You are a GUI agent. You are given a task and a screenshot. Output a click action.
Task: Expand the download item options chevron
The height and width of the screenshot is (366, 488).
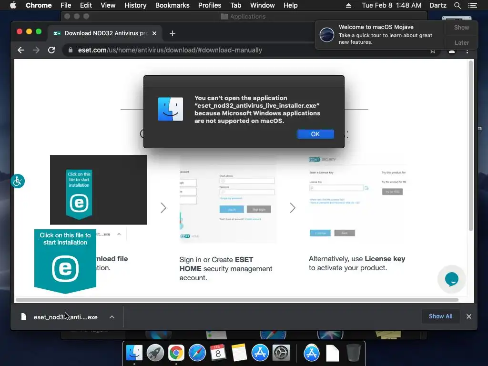pos(112,317)
